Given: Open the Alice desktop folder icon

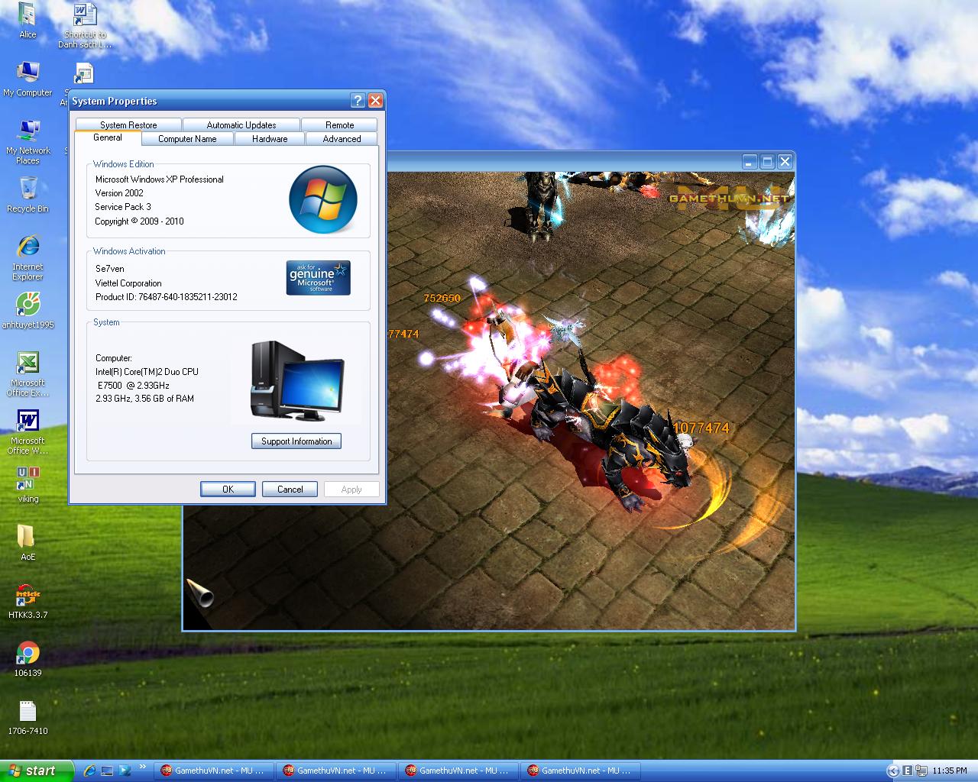Looking at the screenshot, I should (28, 21).
